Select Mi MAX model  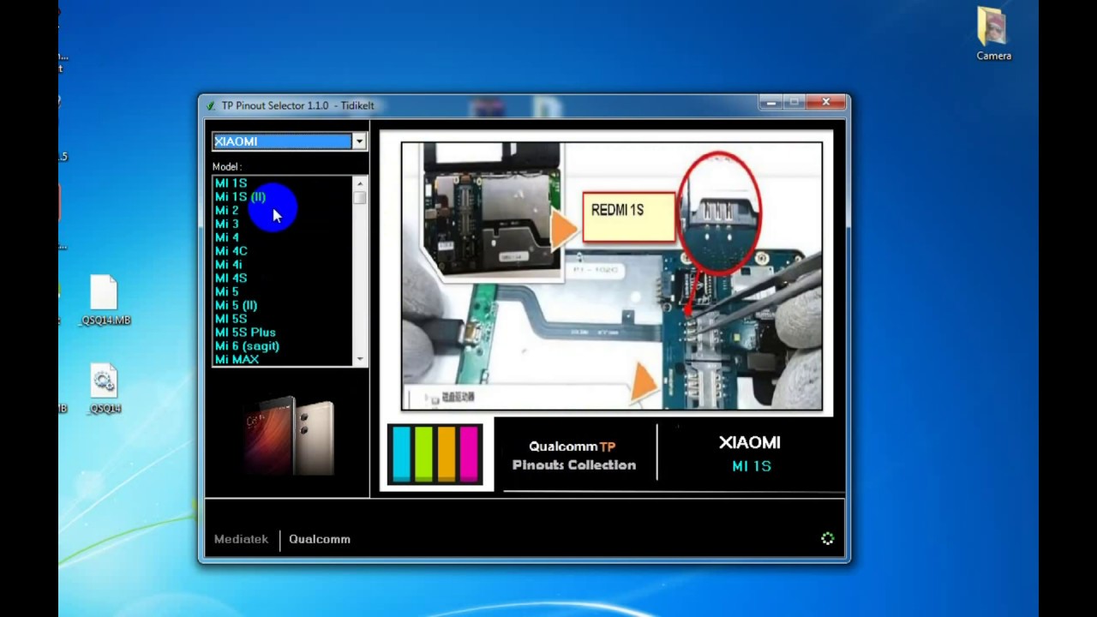click(237, 360)
